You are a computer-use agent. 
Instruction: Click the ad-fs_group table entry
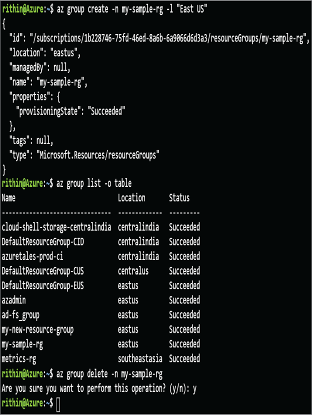pyautogui.click(x=20, y=315)
